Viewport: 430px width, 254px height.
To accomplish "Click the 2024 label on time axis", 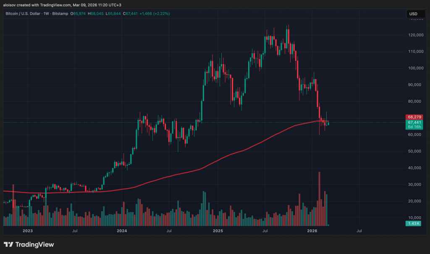I will [122, 231].
